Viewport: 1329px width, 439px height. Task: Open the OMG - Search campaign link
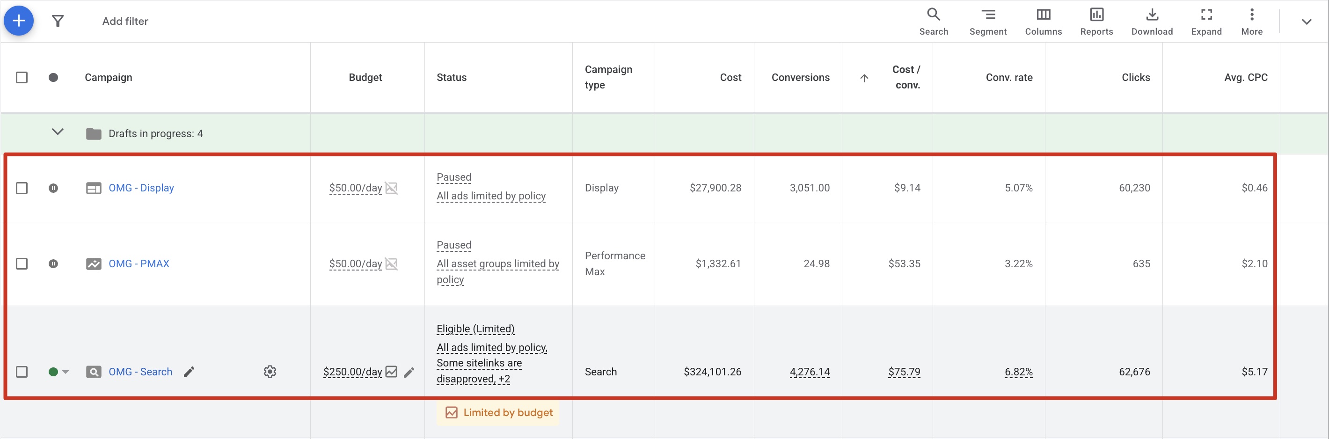[140, 372]
